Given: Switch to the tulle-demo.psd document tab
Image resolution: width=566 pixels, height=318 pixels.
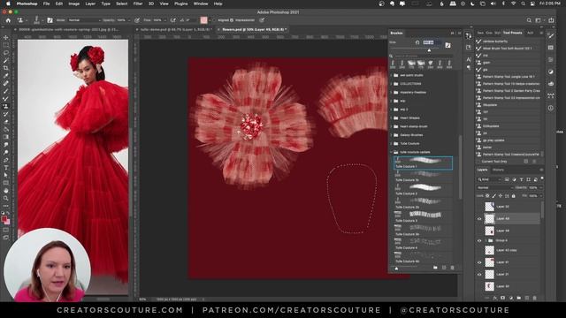Looking at the screenshot, I should [173, 29].
